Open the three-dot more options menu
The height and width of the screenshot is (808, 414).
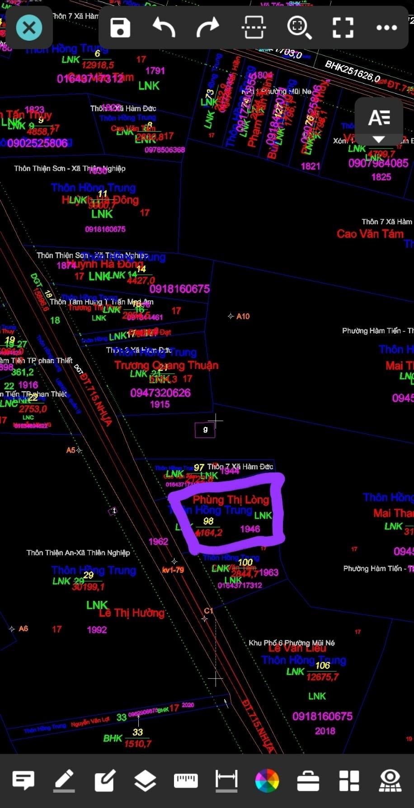pyautogui.click(x=386, y=28)
